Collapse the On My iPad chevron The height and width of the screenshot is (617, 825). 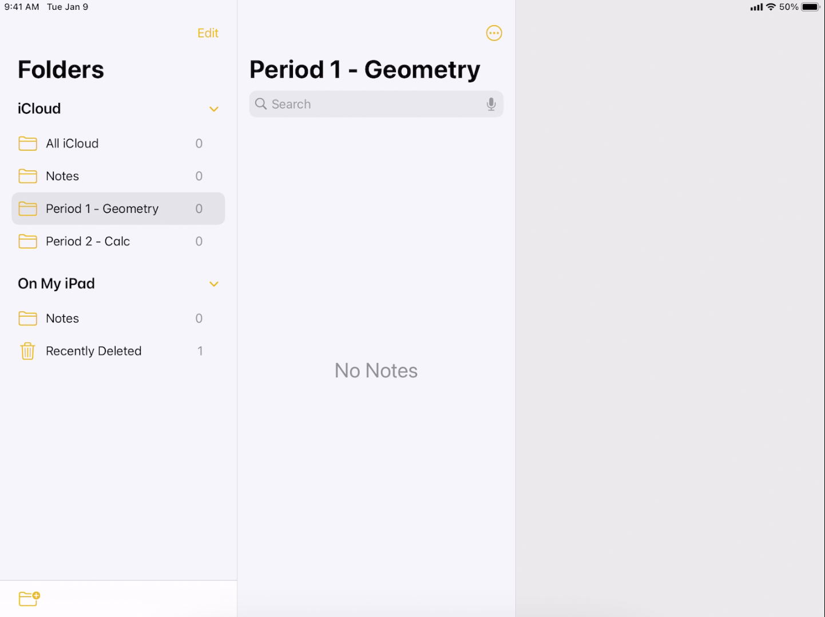point(214,284)
